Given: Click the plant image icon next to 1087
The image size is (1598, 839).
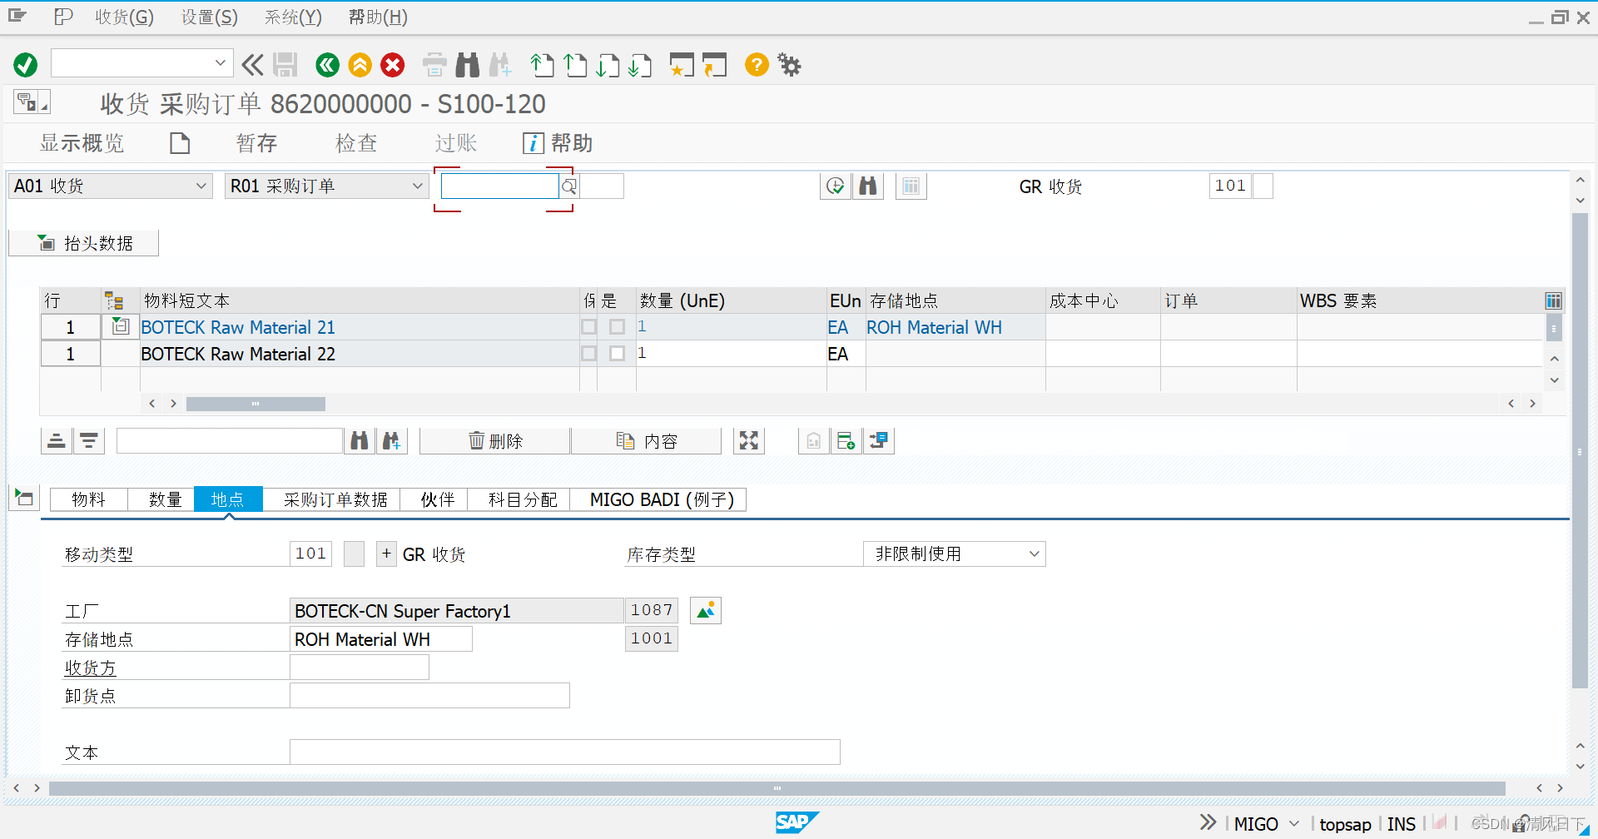Looking at the screenshot, I should pyautogui.click(x=706, y=611).
